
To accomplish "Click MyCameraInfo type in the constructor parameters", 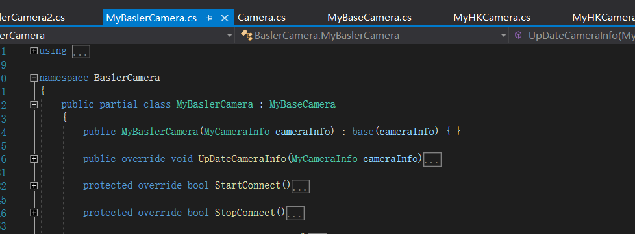I will coord(236,132).
